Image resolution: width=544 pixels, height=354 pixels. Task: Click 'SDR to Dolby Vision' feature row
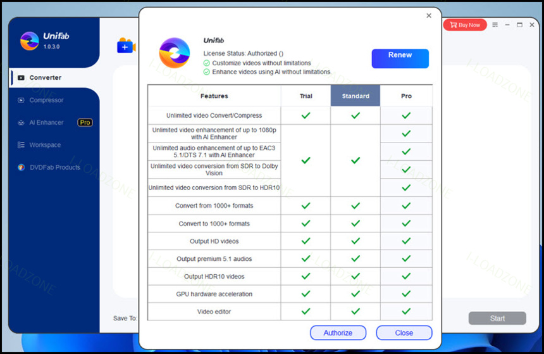(x=214, y=170)
